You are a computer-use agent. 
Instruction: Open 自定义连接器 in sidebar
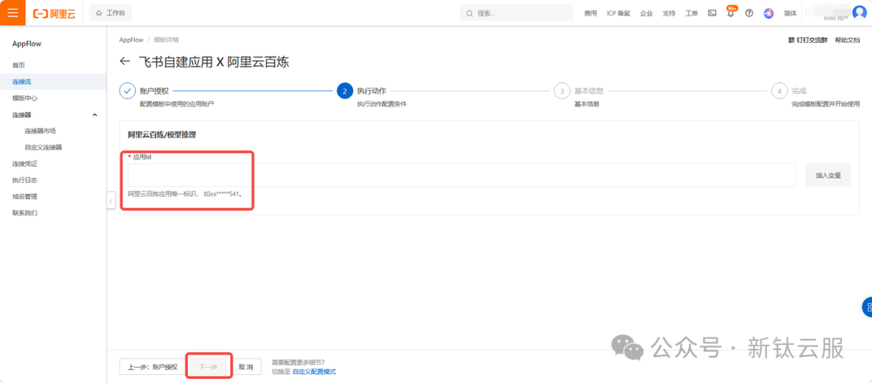tap(43, 148)
